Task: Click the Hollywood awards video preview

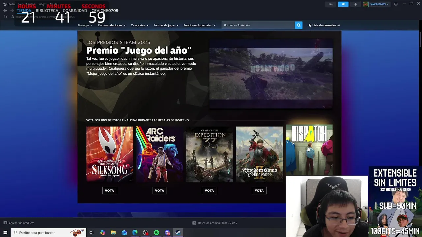Action: pos(271,74)
